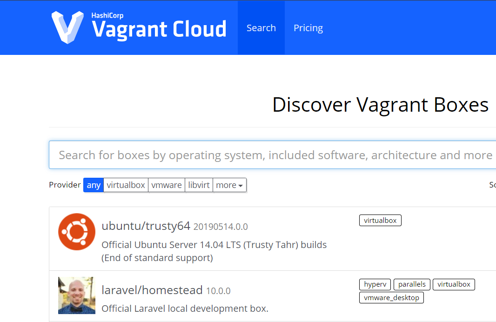Click the laravel/homestead profile photo
Viewport: 496px width, 322px height.
[x=76, y=295]
